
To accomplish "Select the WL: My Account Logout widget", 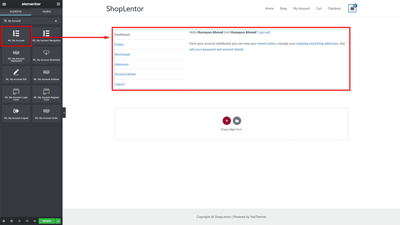I will point(16,113).
